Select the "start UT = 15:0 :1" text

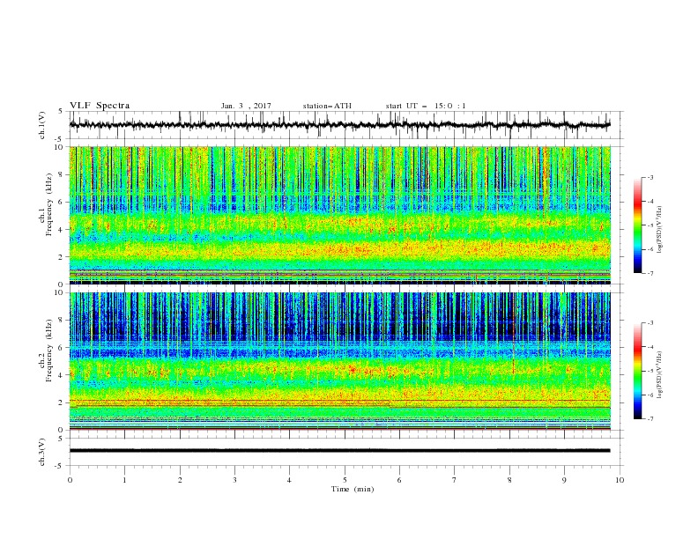(426, 106)
